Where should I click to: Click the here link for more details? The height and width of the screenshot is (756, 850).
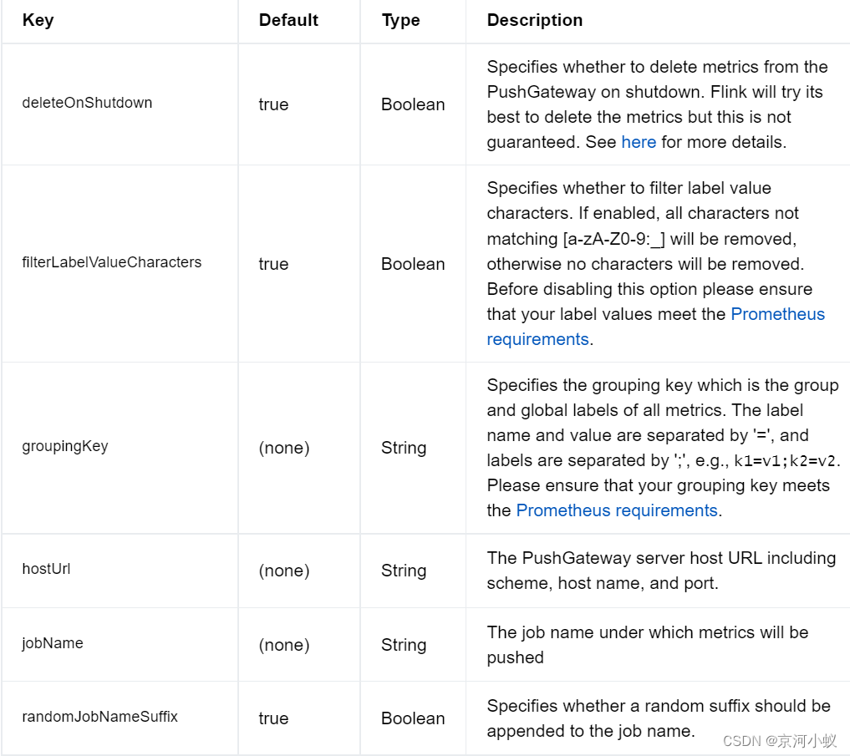(639, 142)
